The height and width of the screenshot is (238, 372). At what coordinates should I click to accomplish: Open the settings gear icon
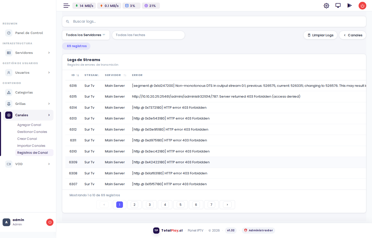click(x=326, y=6)
